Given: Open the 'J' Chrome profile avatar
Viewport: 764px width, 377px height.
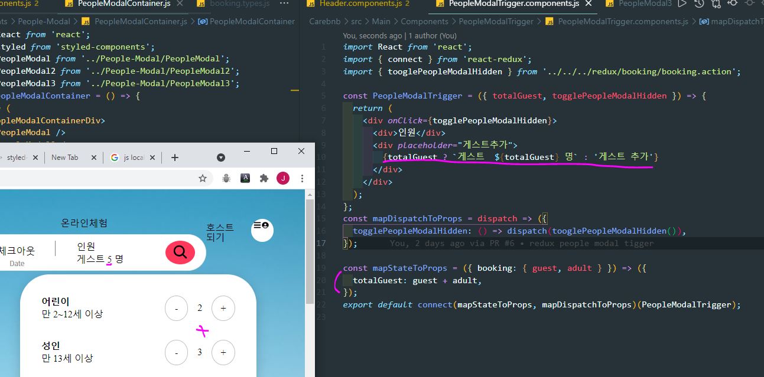Looking at the screenshot, I should tap(283, 178).
